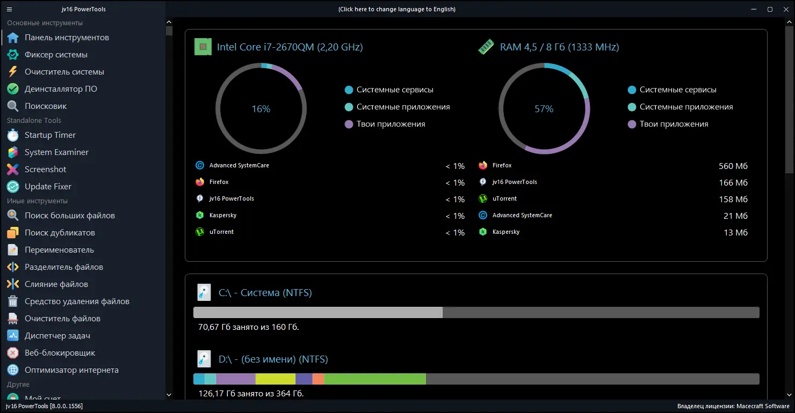The width and height of the screenshot is (795, 413).
Task: Click the Очиститель системы lightning icon
Action: pyautogui.click(x=13, y=72)
